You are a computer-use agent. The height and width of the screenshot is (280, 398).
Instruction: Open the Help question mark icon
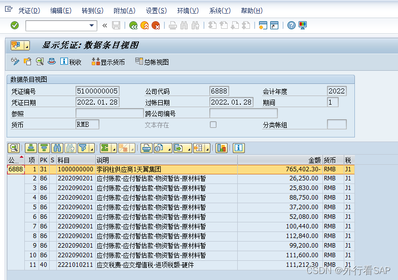(x=292, y=25)
